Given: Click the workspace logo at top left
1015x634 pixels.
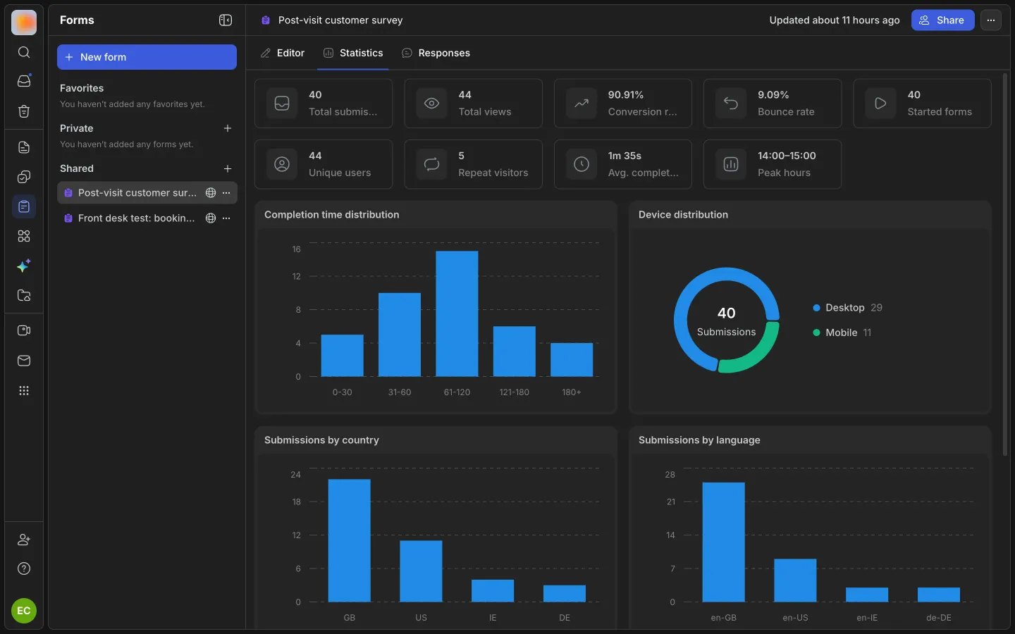Looking at the screenshot, I should [x=24, y=23].
